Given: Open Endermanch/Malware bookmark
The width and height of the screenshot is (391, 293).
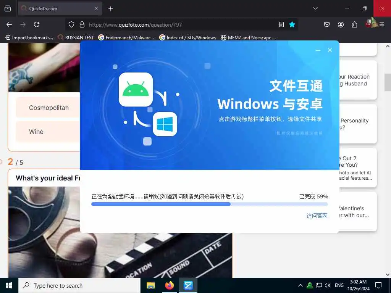Looking at the screenshot, I should click(126, 38).
